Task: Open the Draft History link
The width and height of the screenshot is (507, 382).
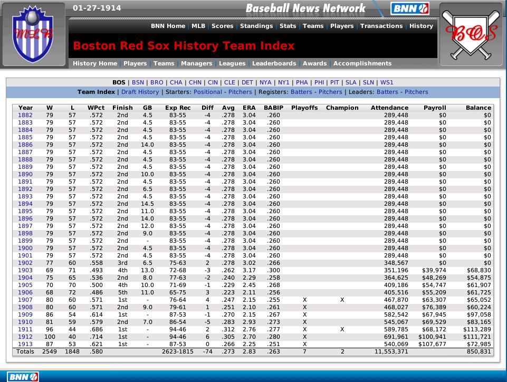Action: 140,92
